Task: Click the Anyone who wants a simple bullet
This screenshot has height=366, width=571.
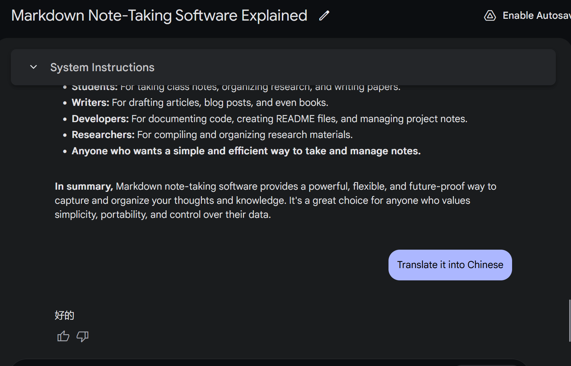Action: 246,151
